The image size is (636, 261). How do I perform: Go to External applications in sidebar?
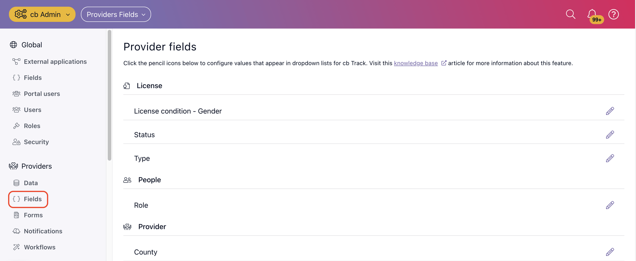55,62
